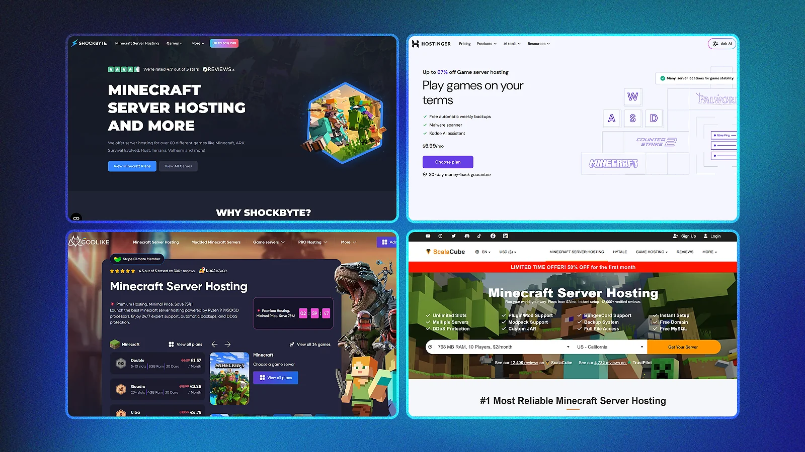Click View all 34 games link

[310, 345]
